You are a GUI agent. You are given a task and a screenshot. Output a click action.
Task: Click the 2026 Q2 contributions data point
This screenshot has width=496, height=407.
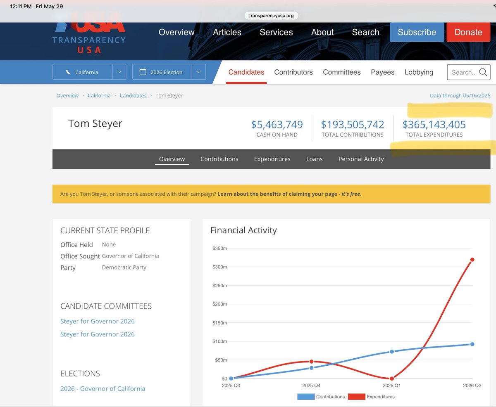(x=472, y=344)
